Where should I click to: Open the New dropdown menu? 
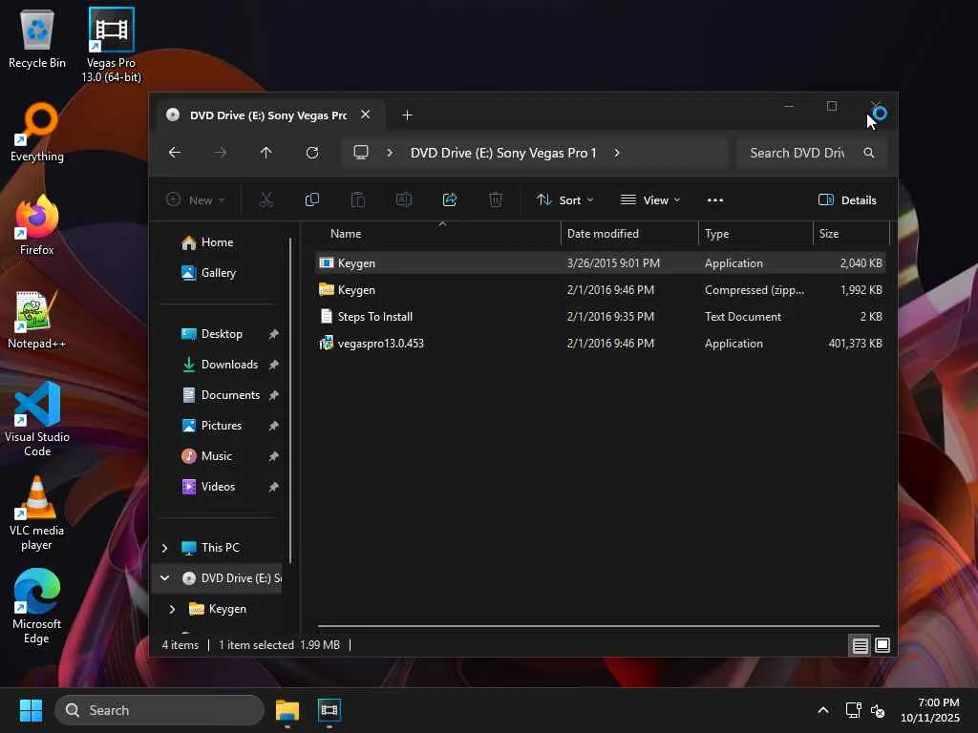click(x=195, y=200)
